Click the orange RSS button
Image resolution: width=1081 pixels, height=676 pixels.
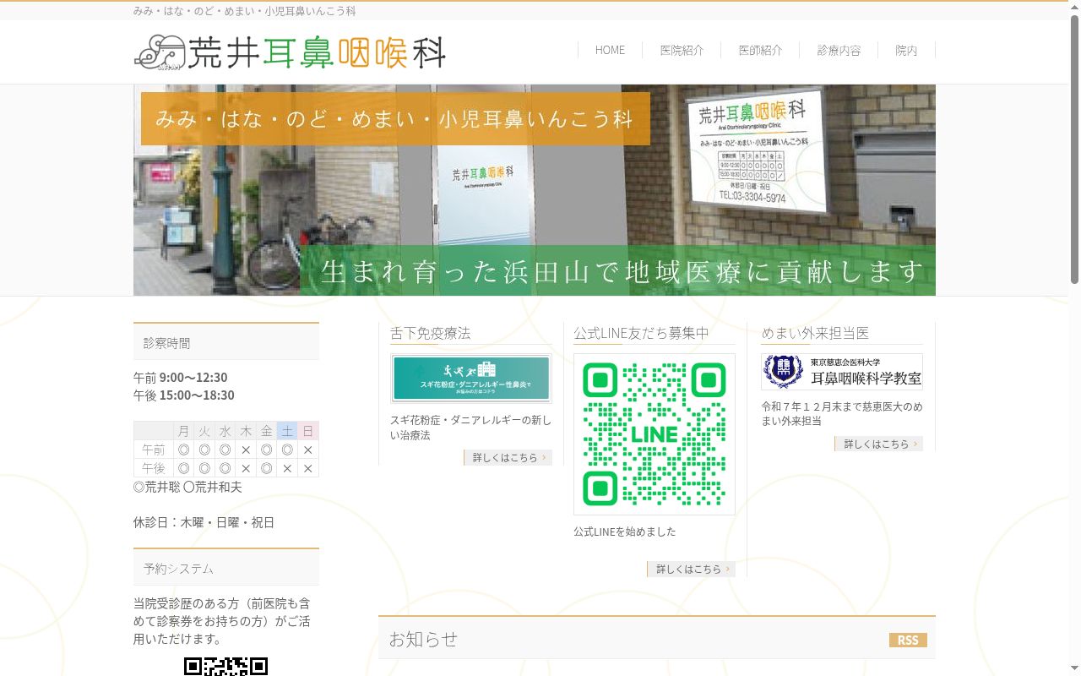coord(908,640)
